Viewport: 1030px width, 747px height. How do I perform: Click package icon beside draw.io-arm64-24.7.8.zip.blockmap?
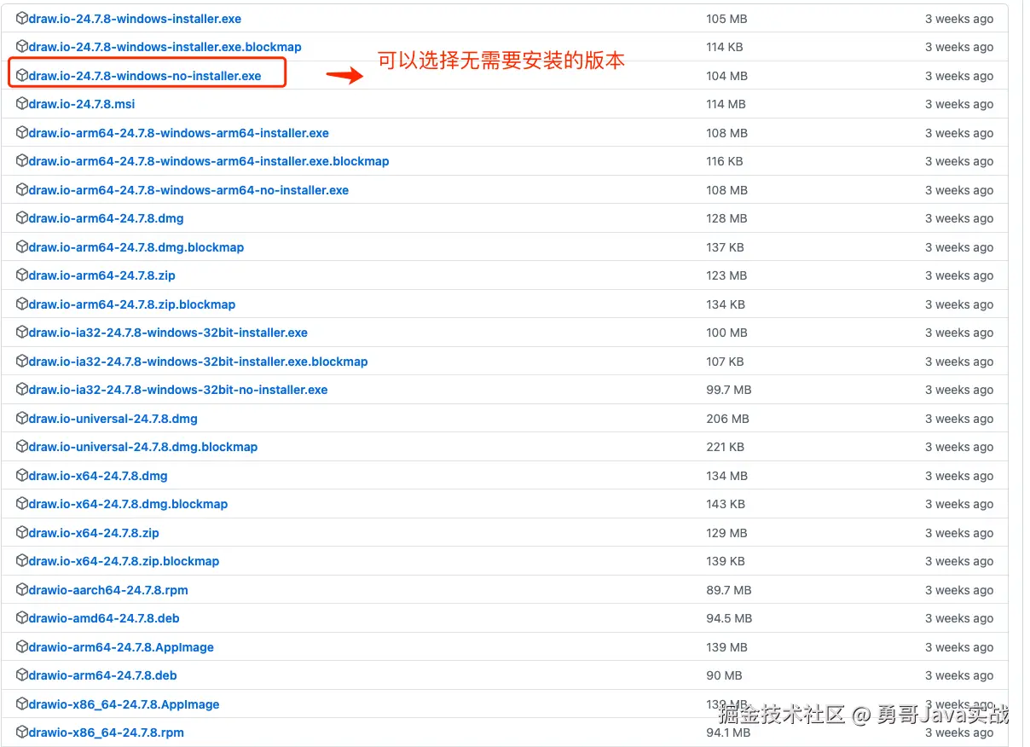22,304
